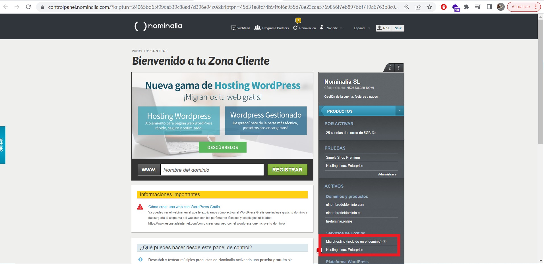The height and width of the screenshot is (264, 544).
Task: Click the page vertical scrollbar thumb
Action: click(541, 81)
